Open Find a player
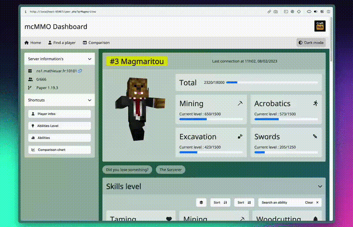 62,42
